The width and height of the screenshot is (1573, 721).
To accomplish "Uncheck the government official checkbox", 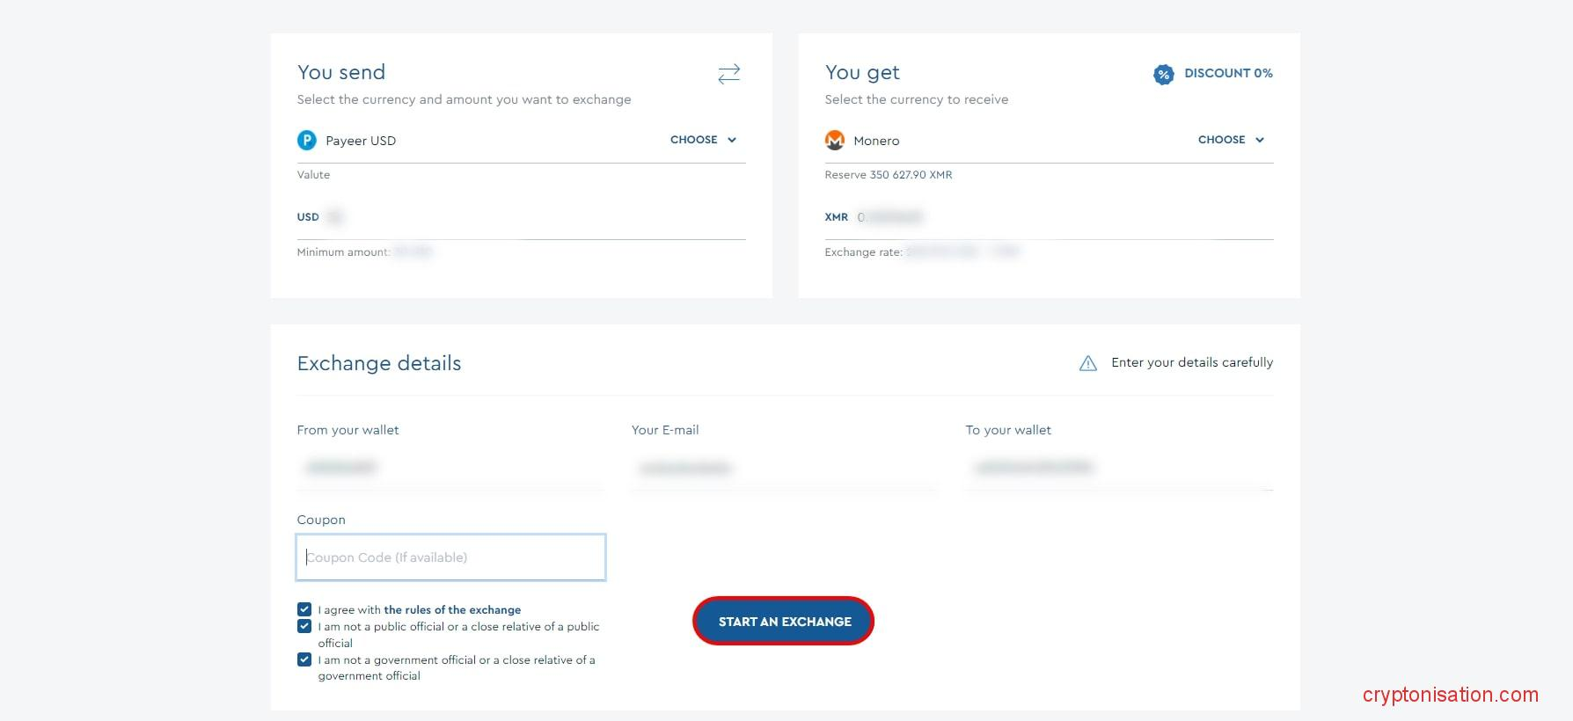I will 304,659.
